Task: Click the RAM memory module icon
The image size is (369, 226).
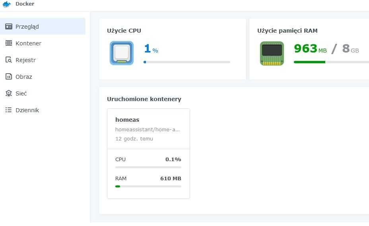Action: 272,53
